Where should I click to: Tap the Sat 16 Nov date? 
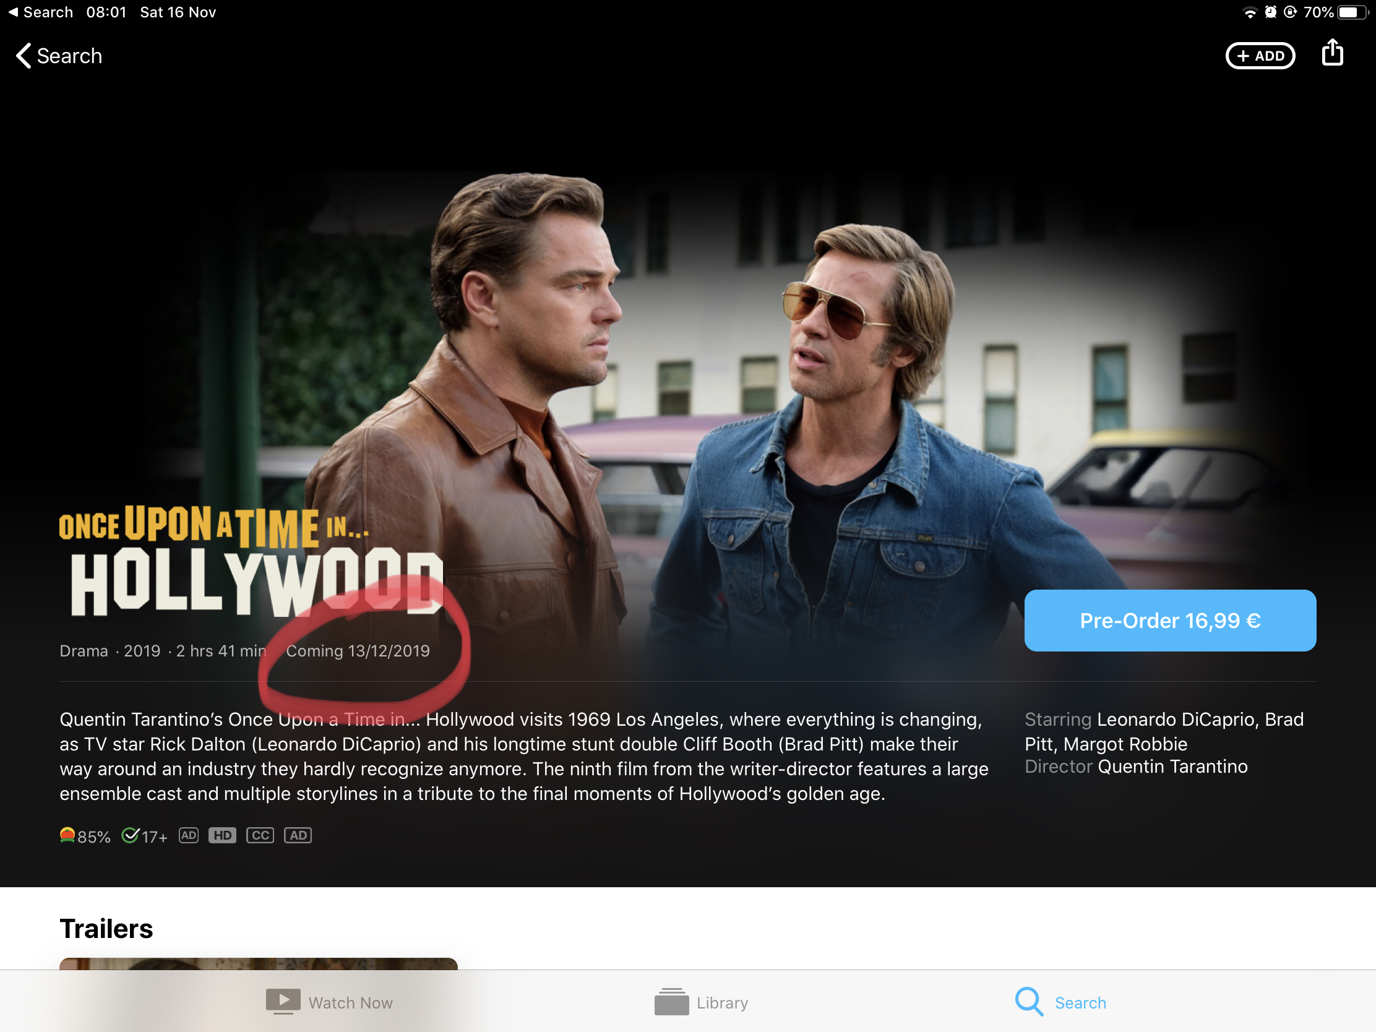pyautogui.click(x=178, y=12)
